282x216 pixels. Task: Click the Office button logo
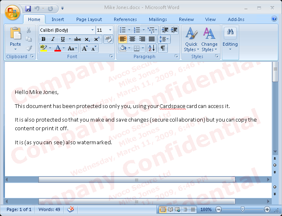12,12
